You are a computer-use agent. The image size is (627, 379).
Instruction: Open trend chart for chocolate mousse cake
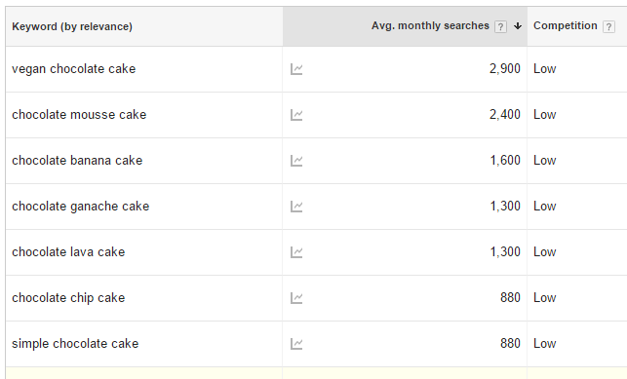[296, 115]
